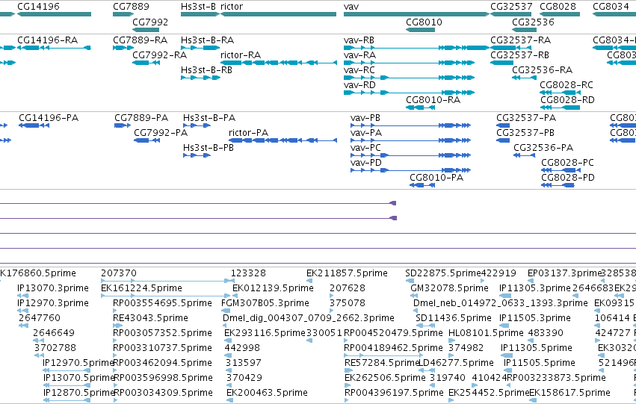The image size is (636, 404).
Task: Click the CG8010 gene label
Action: (x=424, y=22)
